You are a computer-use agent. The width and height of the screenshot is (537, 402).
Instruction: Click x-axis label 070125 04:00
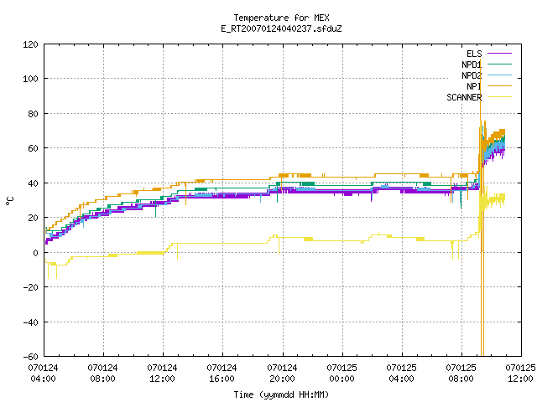[401, 373]
